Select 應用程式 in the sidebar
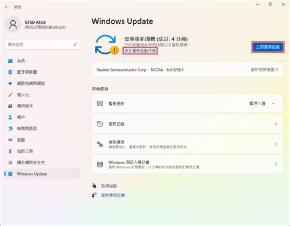This screenshot has width=290, height=226. click(x=42, y=106)
